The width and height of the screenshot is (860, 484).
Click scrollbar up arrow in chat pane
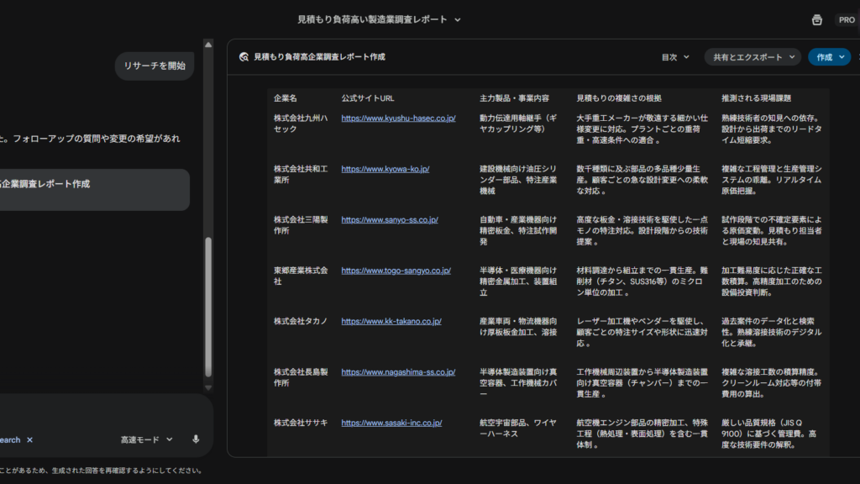point(208,44)
